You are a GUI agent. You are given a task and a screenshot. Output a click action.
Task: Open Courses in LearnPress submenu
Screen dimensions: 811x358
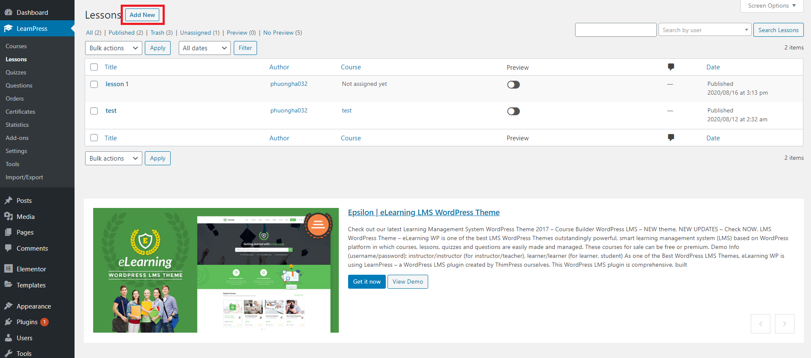16,46
